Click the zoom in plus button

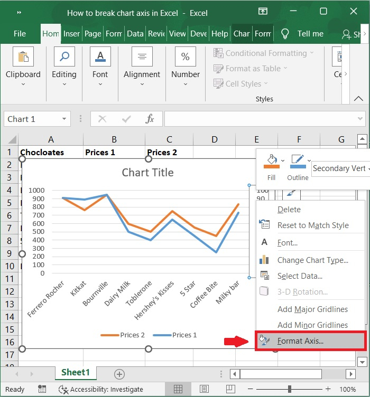(328, 389)
